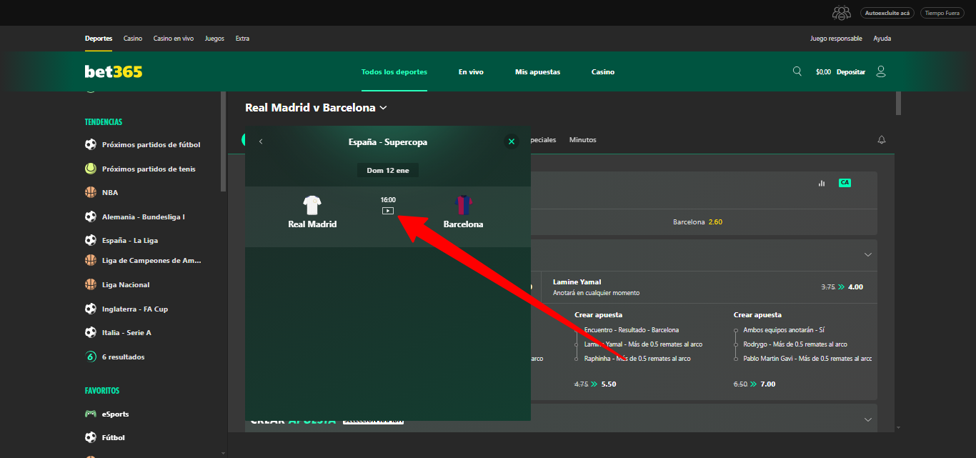Viewport: 976px width, 458px height.
Task: Click Encuentro - Resultado - Barcelona selection
Action: 632,330
